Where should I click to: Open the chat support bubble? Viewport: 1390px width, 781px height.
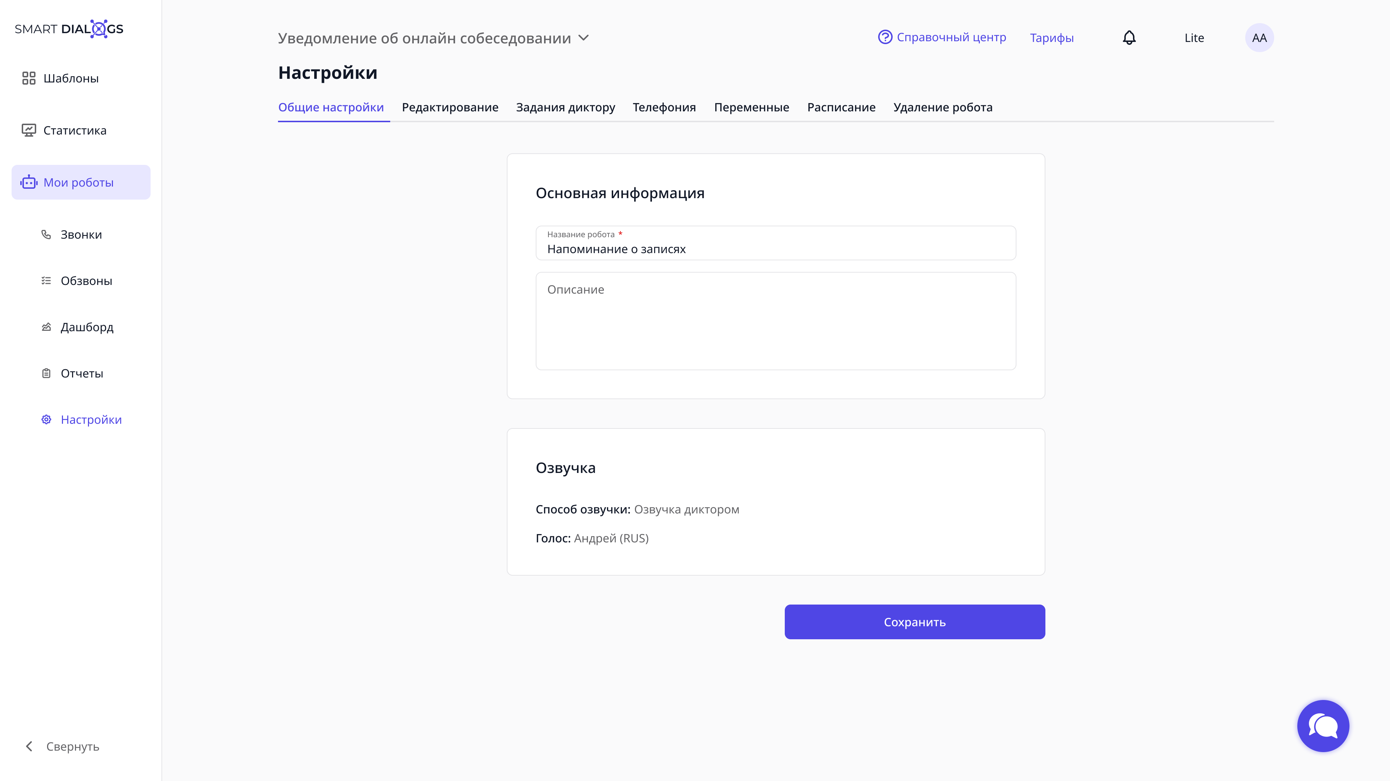coord(1323,726)
